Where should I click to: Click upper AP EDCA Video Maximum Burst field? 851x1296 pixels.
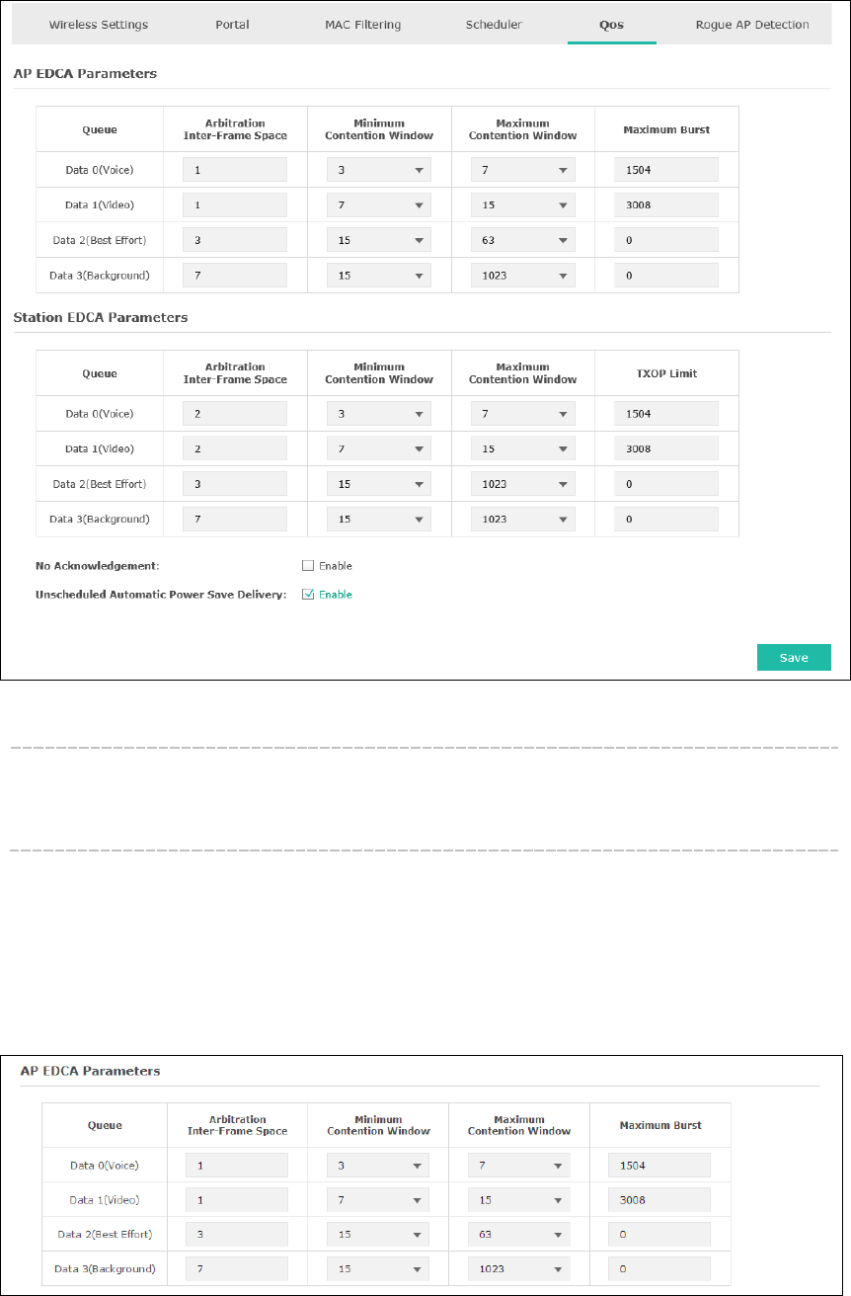click(666, 204)
